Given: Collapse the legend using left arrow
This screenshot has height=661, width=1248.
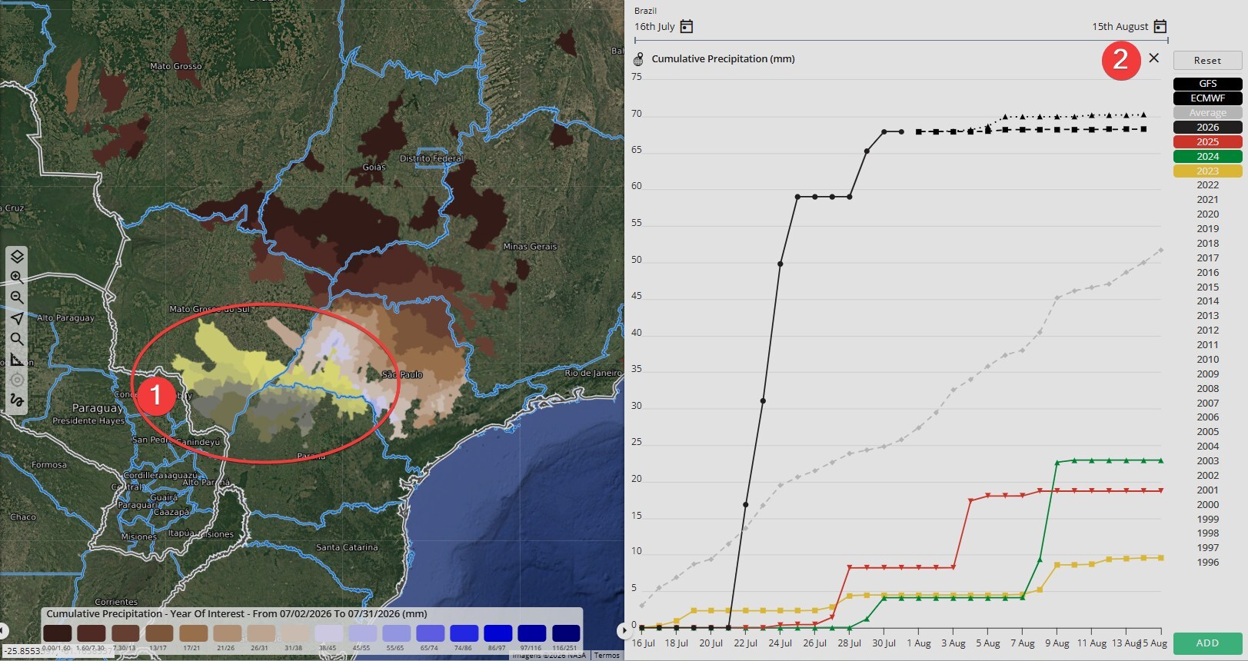Looking at the screenshot, I should (4, 631).
